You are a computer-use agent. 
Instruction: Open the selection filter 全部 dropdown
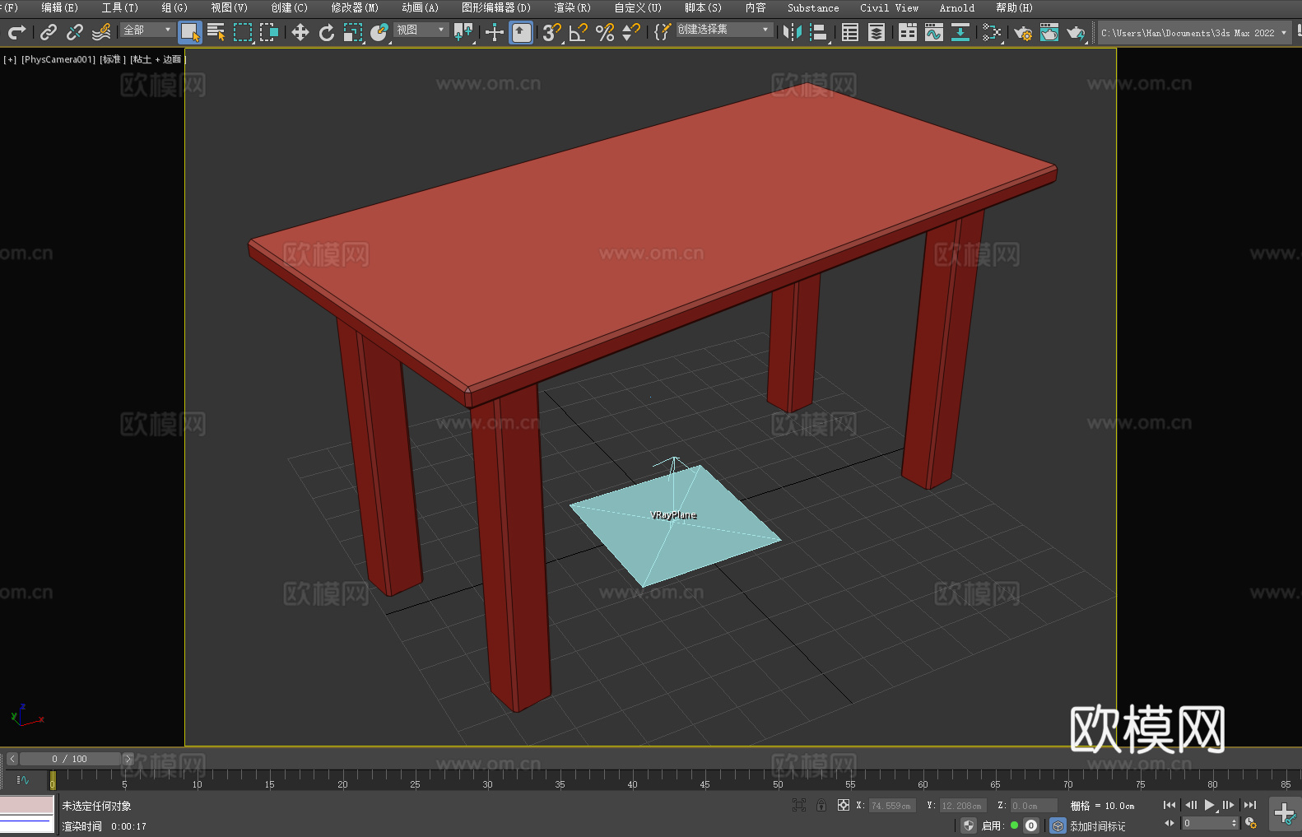click(148, 30)
